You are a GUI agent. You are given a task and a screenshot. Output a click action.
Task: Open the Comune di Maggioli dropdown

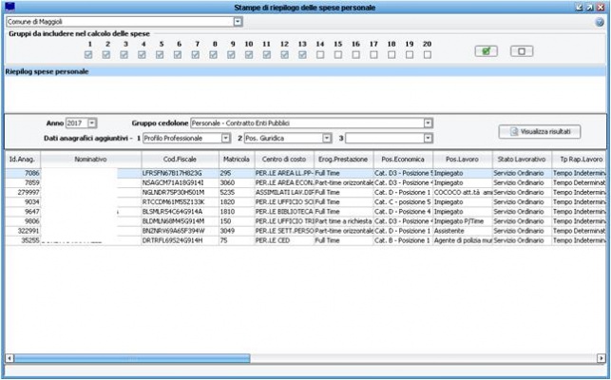[x=238, y=20]
